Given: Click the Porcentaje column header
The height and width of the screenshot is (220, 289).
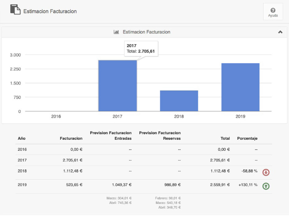Looking at the screenshot, I should (247, 138).
